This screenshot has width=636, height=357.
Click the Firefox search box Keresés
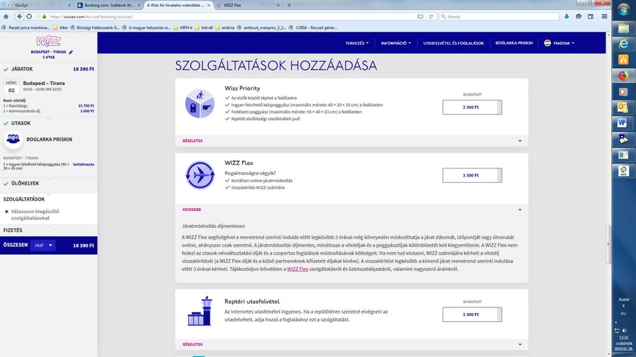(x=499, y=17)
